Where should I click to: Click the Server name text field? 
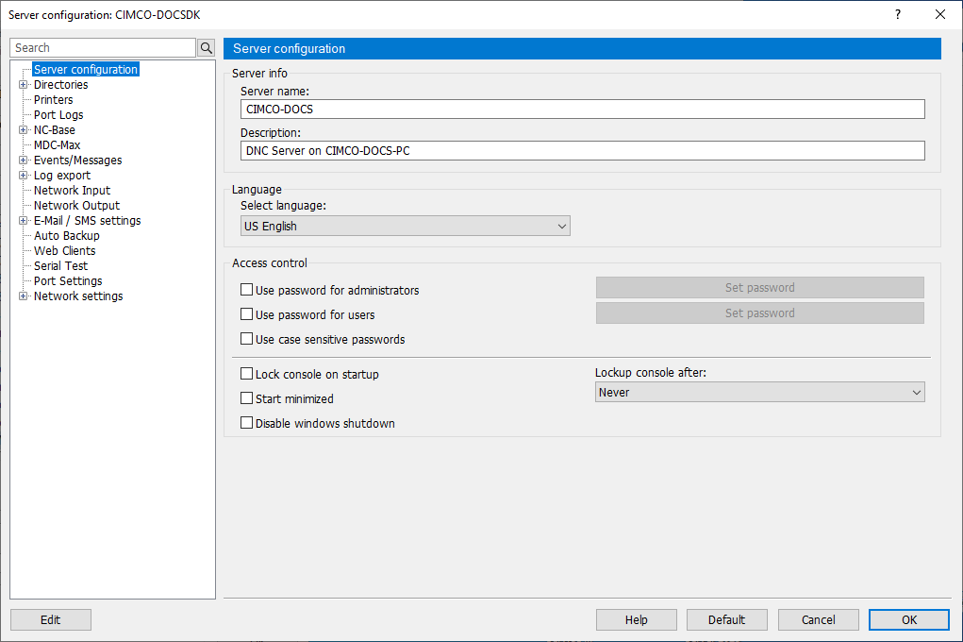pos(582,109)
